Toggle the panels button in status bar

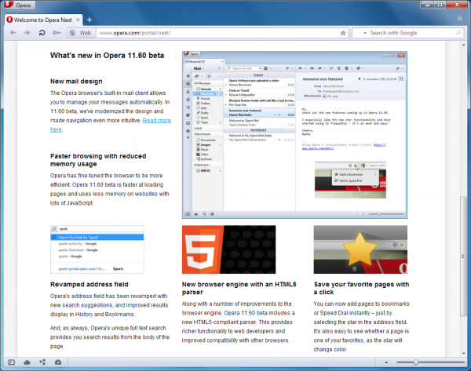coord(12,362)
